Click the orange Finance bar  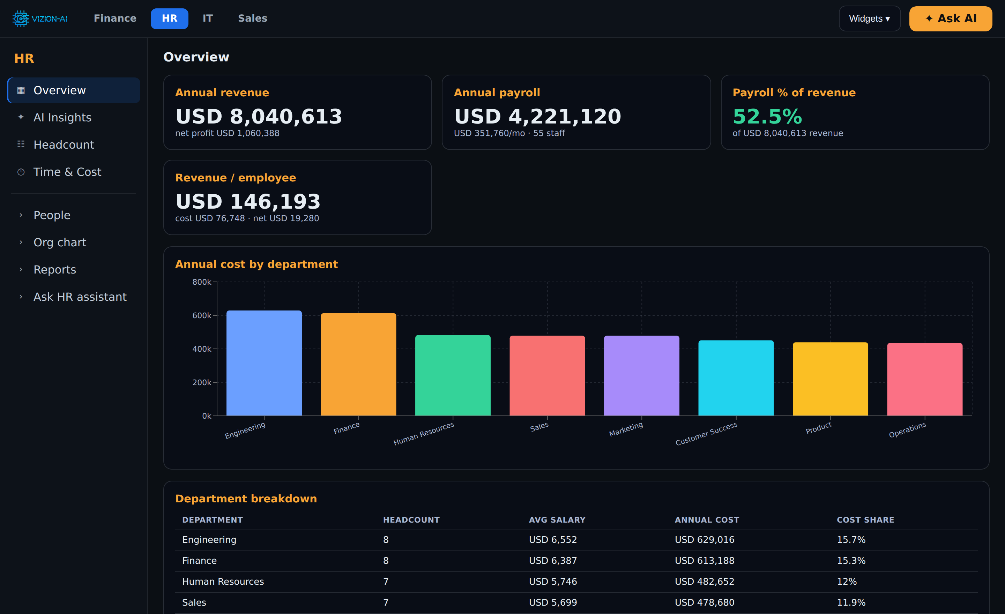(358, 365)
